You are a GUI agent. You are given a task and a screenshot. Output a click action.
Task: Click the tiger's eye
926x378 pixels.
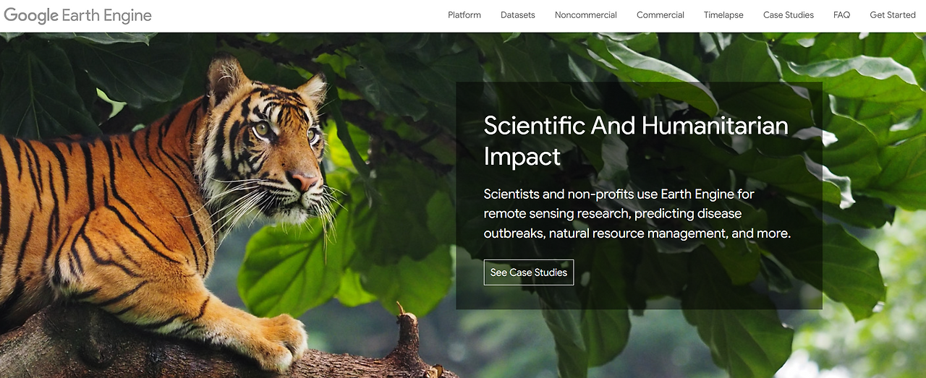pyautogui.click(x=262, y=129)
